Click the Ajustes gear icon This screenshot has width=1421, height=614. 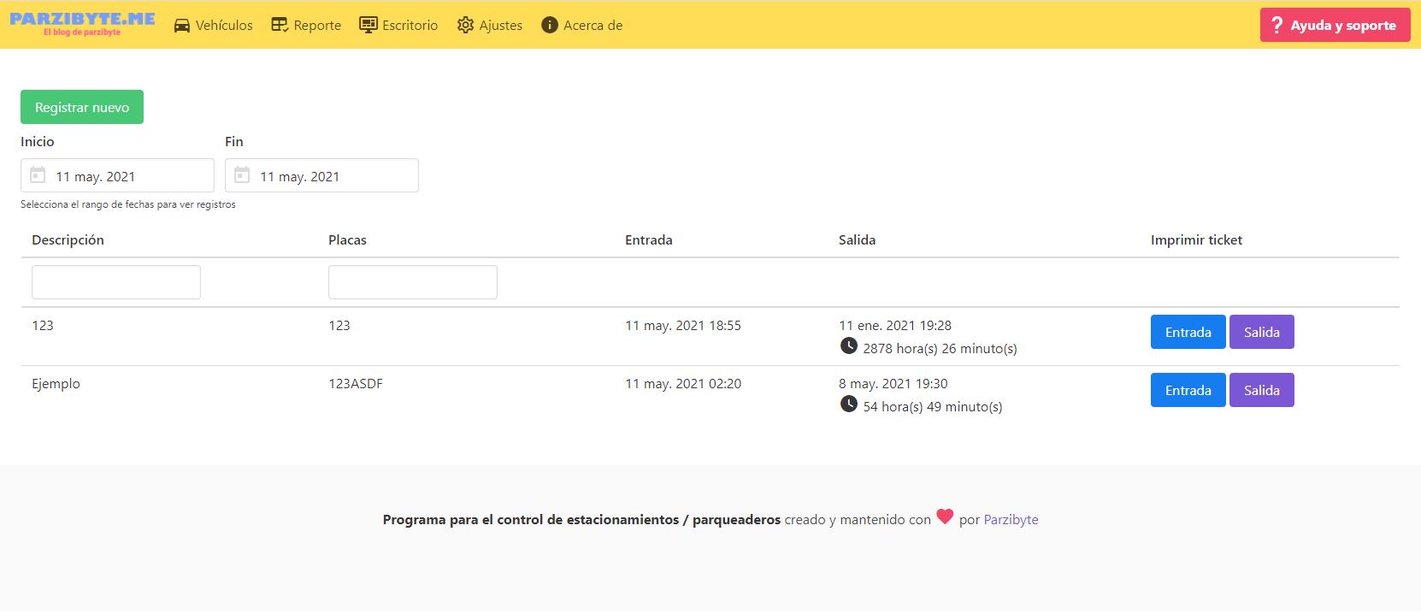tap(465, 25)
